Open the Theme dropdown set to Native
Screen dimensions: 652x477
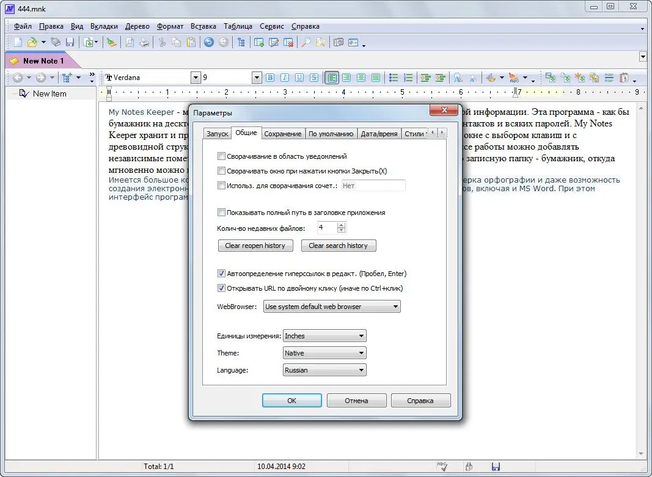click(x=324, y=353)
